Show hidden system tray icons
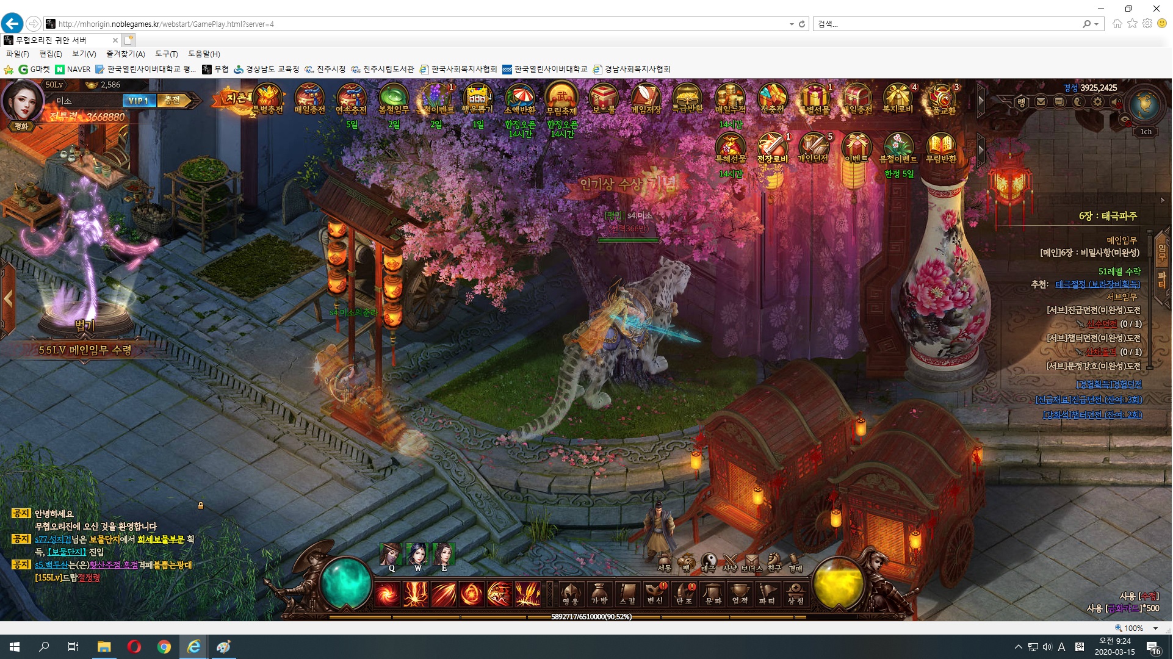Image resolution: width=1173 pixels, height=659 pixels. [x=1018, y=647]
